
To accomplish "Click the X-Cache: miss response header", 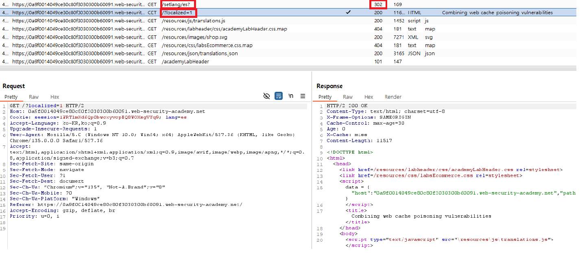I will click(347, 134).
